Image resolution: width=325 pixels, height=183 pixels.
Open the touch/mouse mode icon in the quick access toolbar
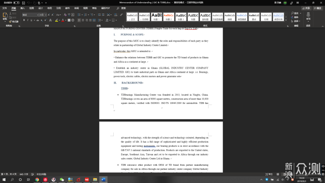click(x=39, y=3)
